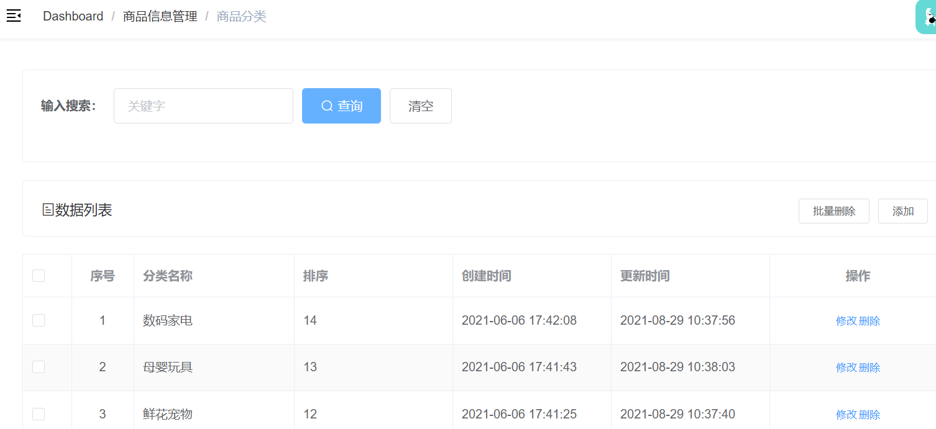Open the user avatar in top-right corner

click(926, 17)
